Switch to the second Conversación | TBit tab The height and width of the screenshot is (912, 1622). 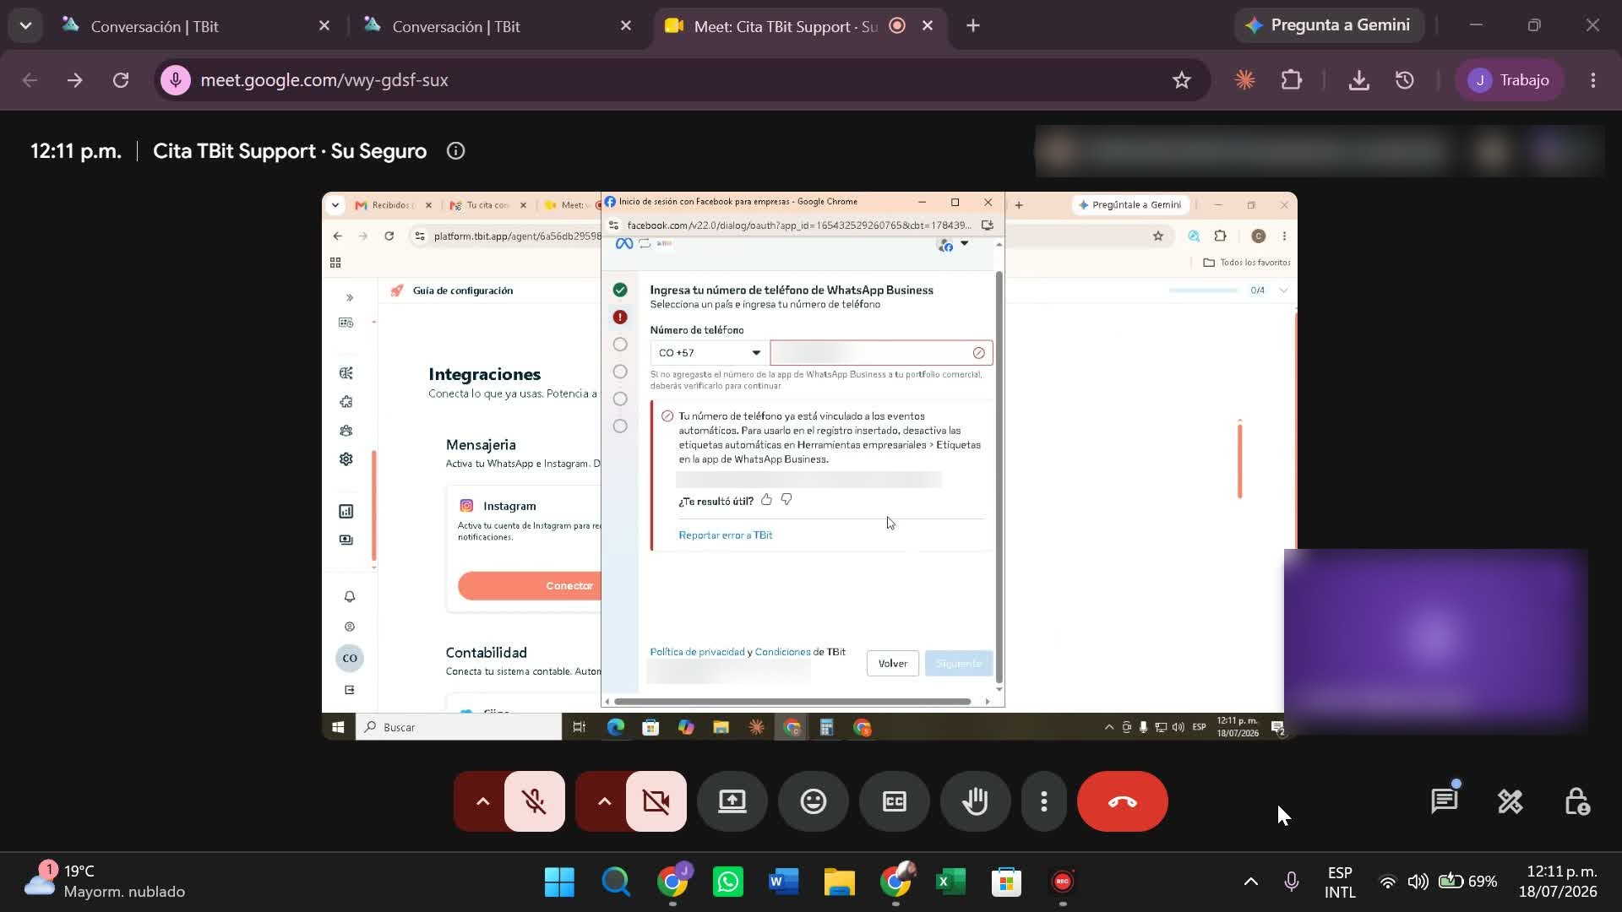[x=497, y=26]
